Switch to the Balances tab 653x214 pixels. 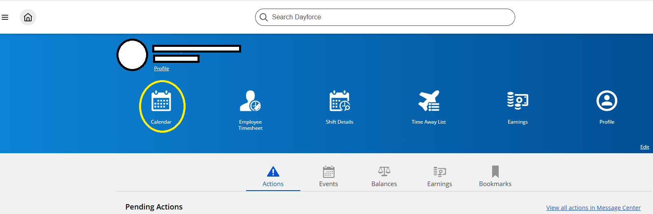click(384, 177)
